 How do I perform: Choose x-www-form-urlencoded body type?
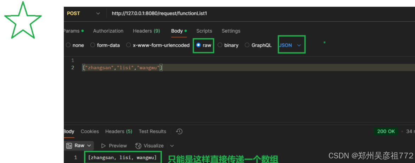click(x=158, y=45)
